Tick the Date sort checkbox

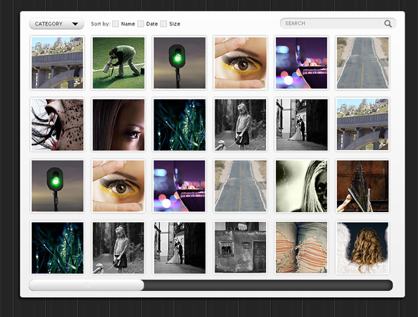141,24
